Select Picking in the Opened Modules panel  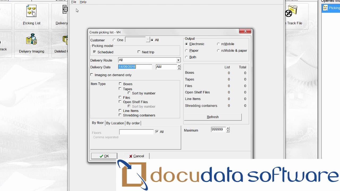[x=331, y=8]
